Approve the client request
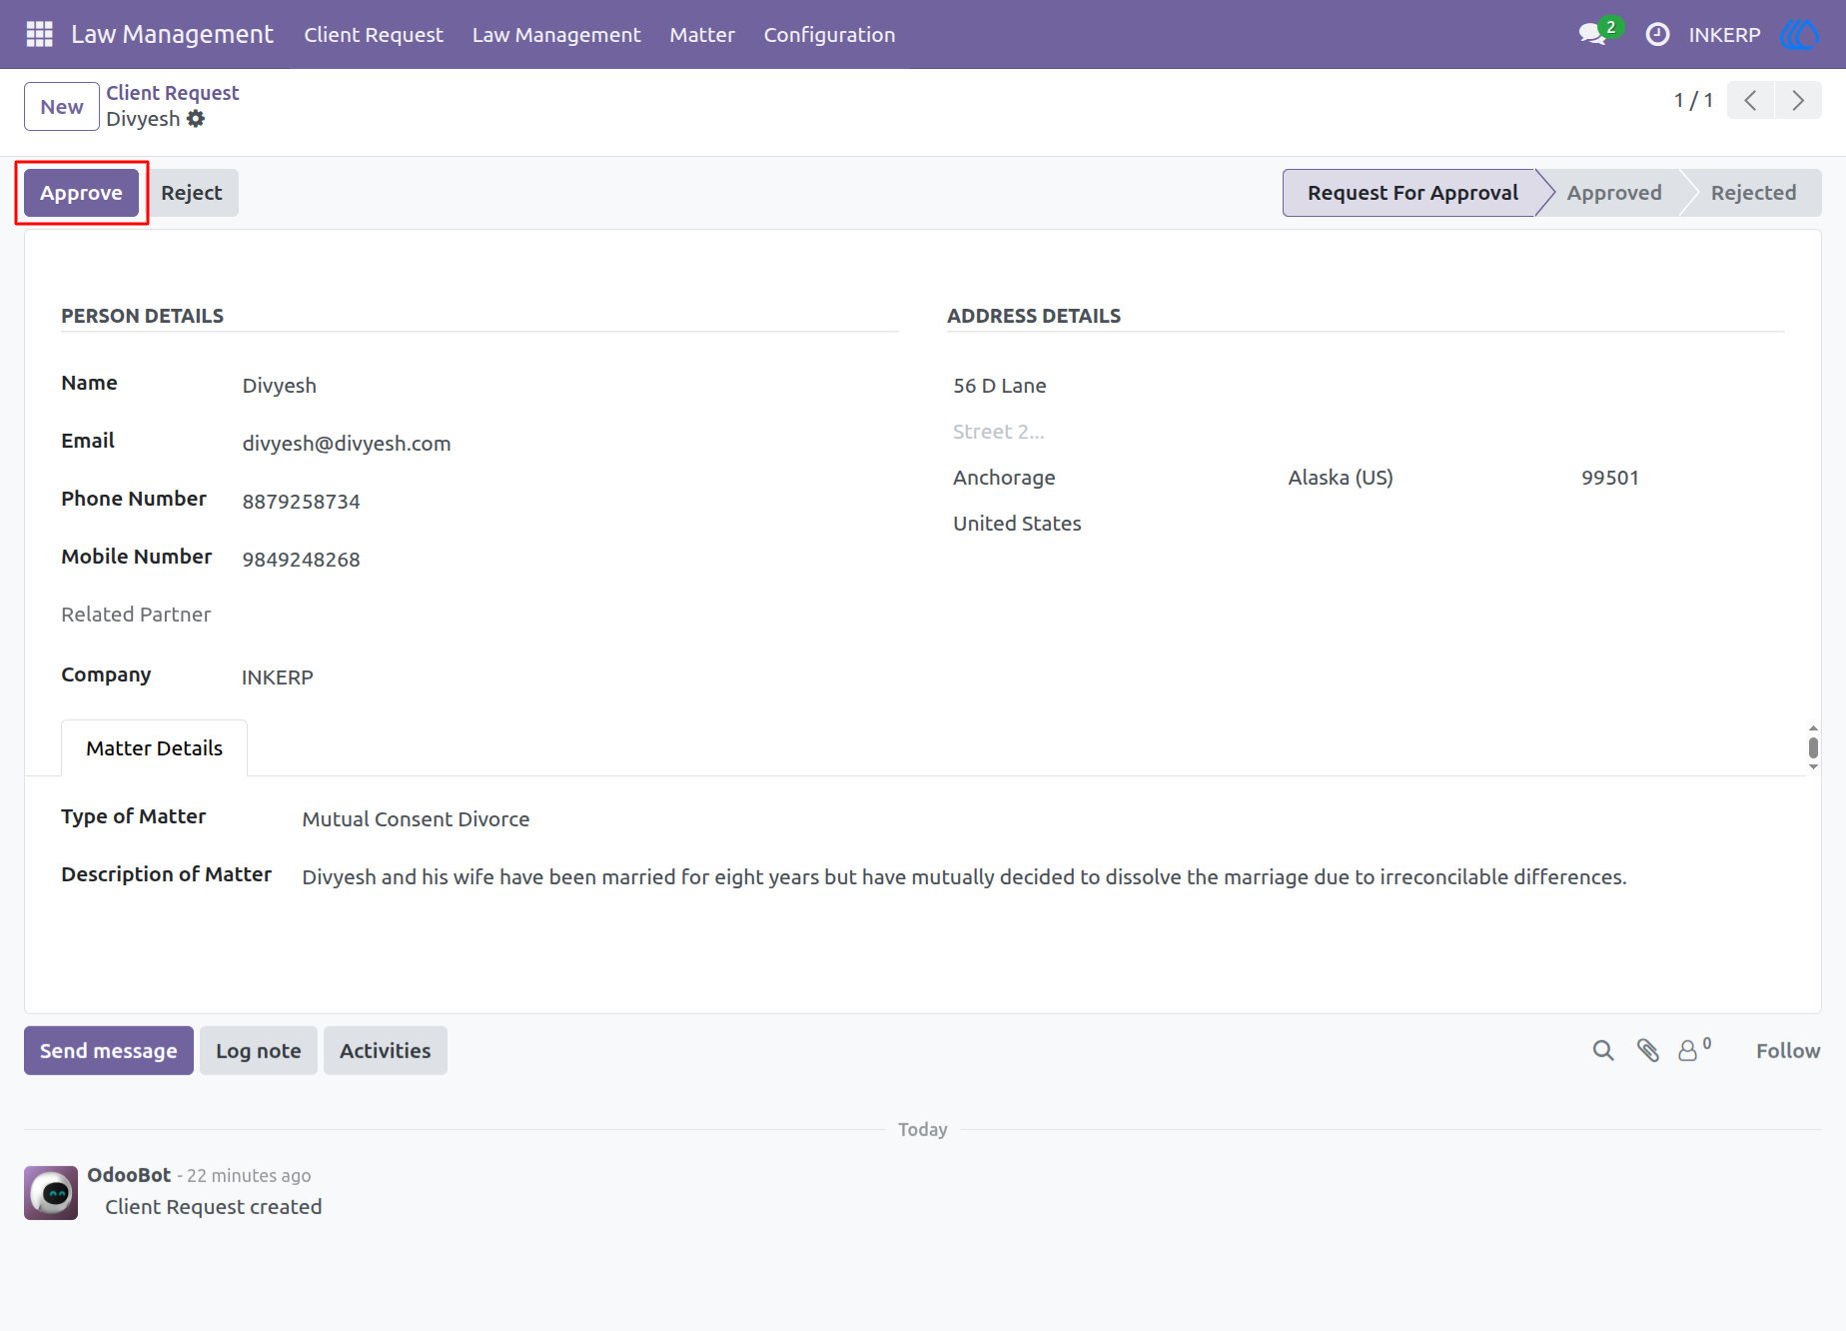Image resolution: width=1846 pixels, height=1331 pixels. pyautogui.click(x=81, y=193)
